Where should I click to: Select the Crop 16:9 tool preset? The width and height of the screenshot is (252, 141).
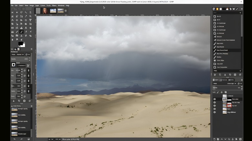point(227,64)
